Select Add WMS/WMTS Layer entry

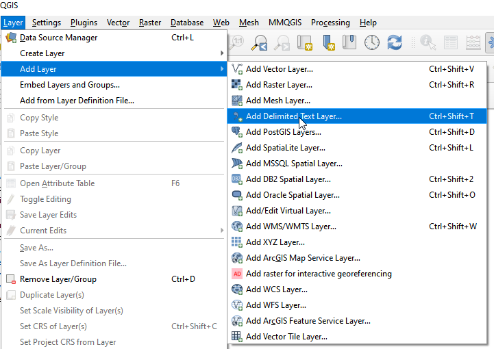click(x=357, y=227)
